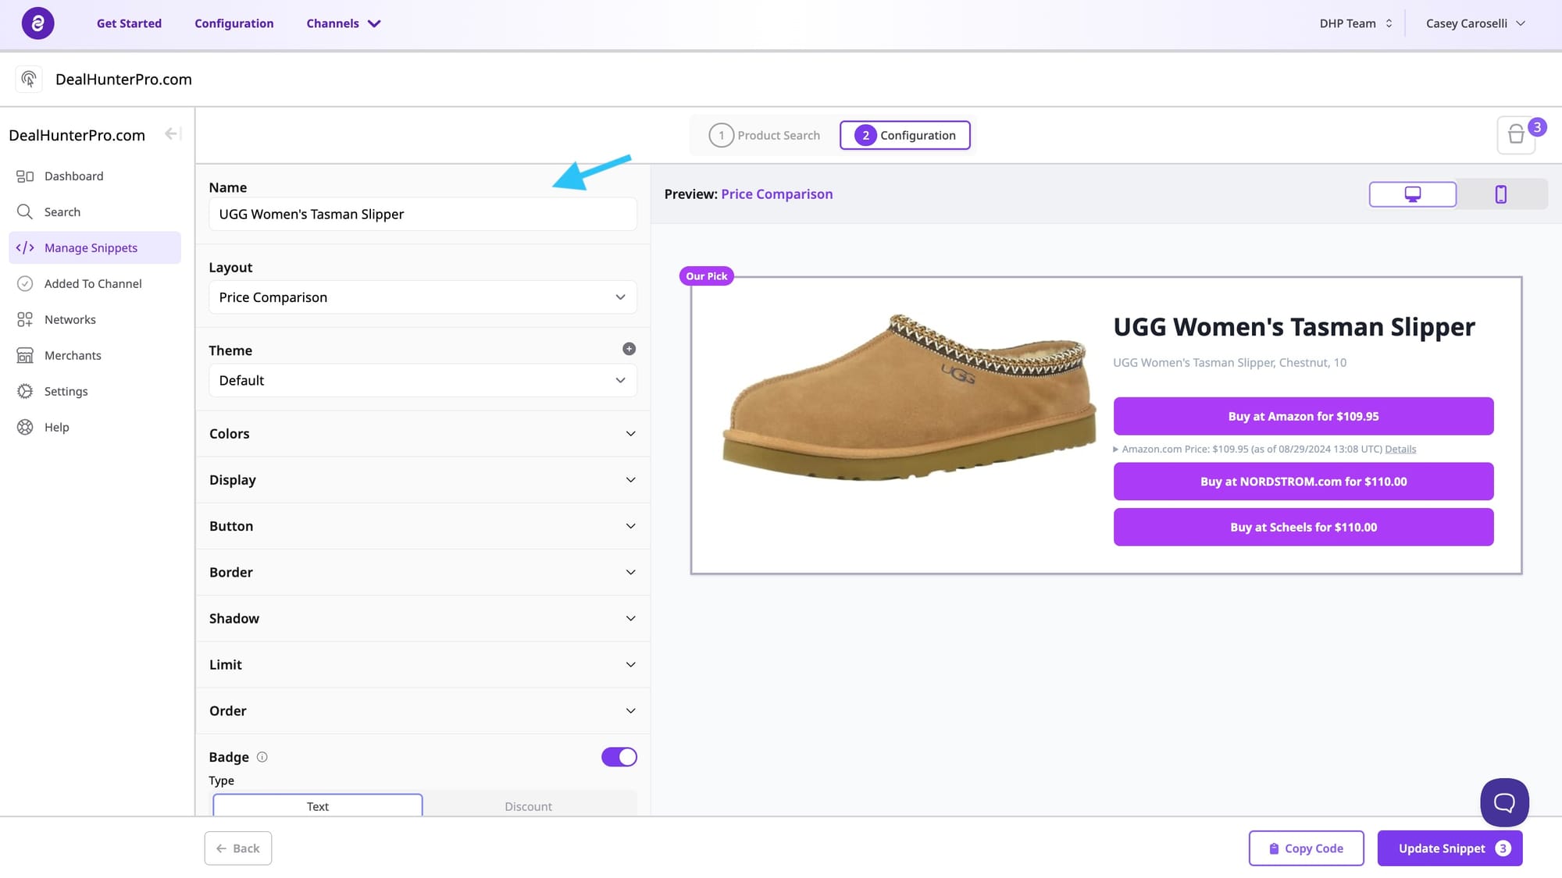Click the snippet Name input field

(x=423, y=214)
